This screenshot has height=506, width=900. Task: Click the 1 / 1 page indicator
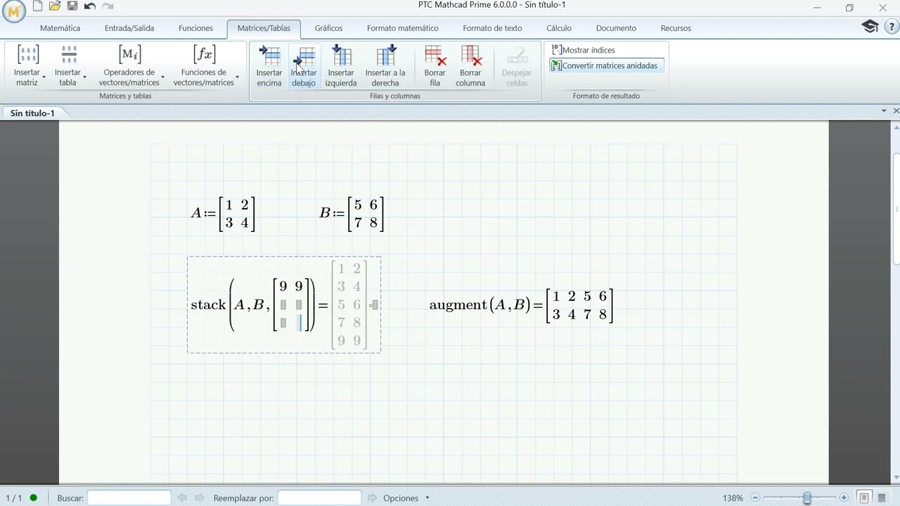(13, 498)
